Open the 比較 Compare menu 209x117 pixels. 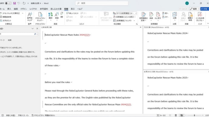click(x=174, y=17)
